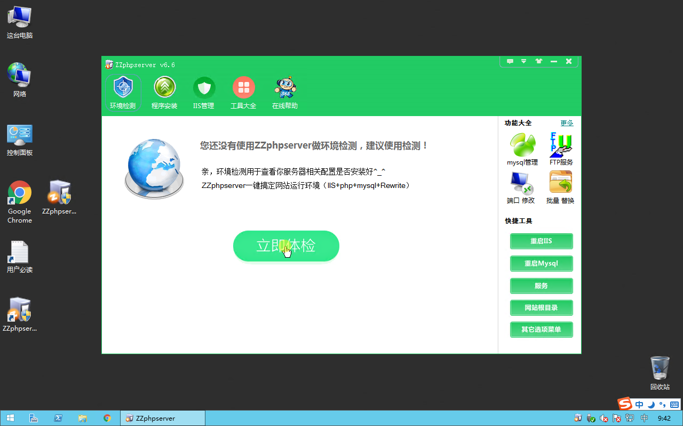This screenshot has height=426, width=683.
Task: Open File Explorer from the taskbar
Action: [x=83, y=418]
